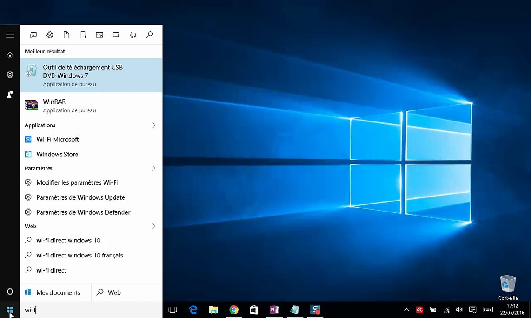This screenshot has width=531, height=318.
Task: Launch OneNote from the taskbar
Action: [274, 310]
